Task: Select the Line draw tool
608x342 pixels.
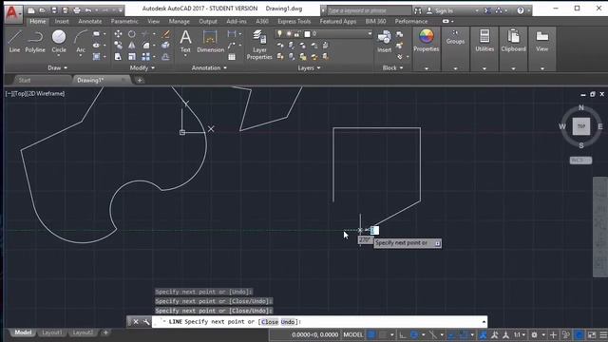Action: [x=14, y=42]
